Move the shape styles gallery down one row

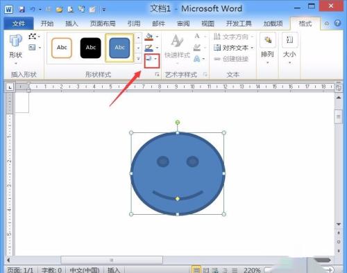[x=138, y=48]
